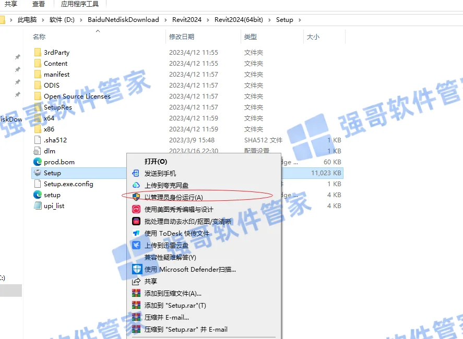Go to Revit2024 breadcrumb folder
Viewport: 463px width, 339px height.
[187, 20]
